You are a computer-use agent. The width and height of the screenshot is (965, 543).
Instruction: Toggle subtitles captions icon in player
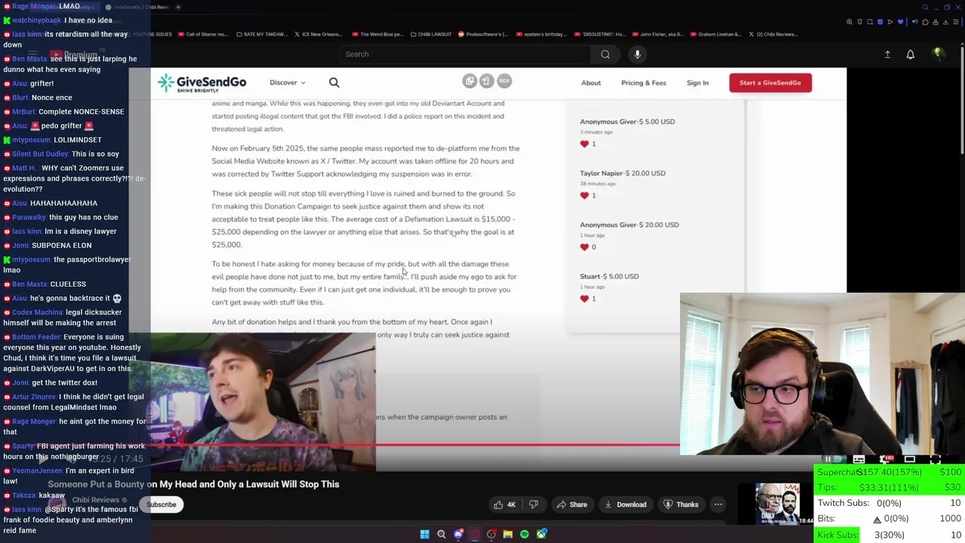pos(859,459)
